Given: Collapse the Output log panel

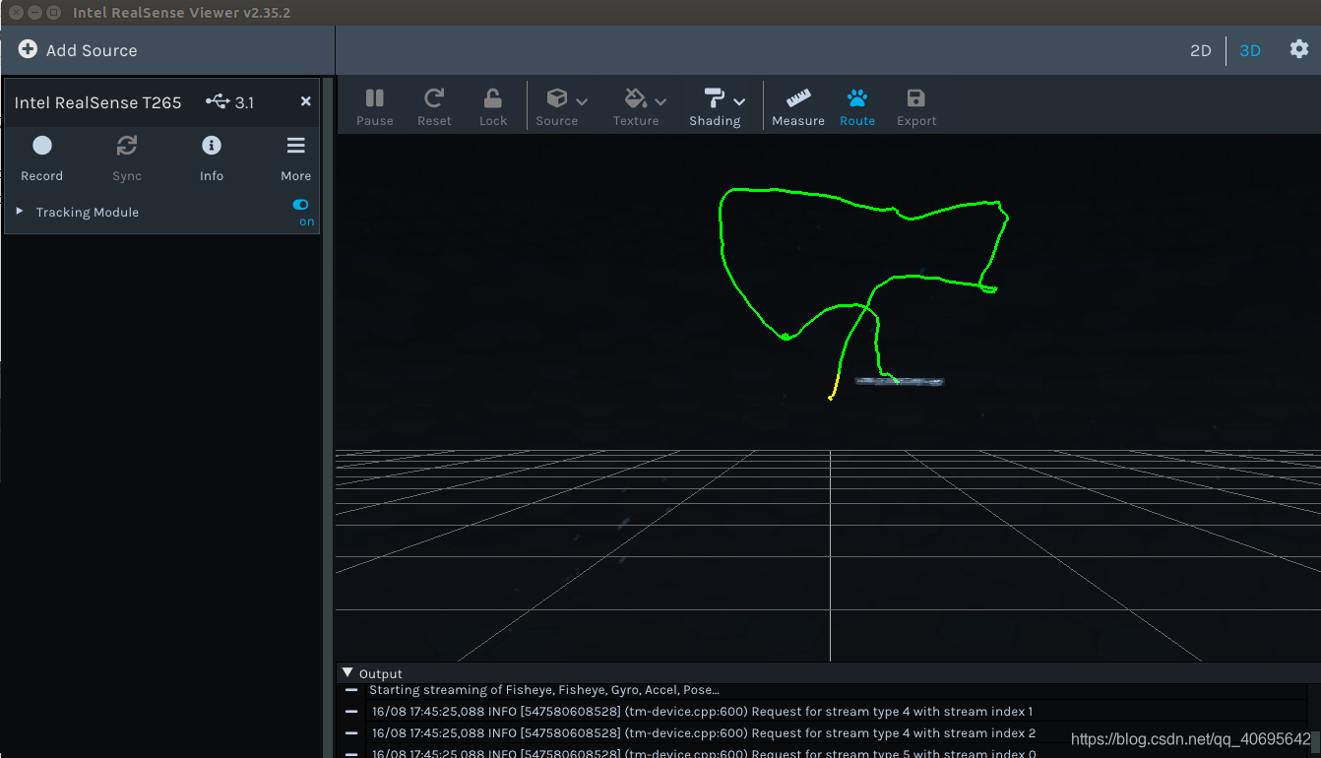Looking at the screenshot, I should click(x=347, y=673).
